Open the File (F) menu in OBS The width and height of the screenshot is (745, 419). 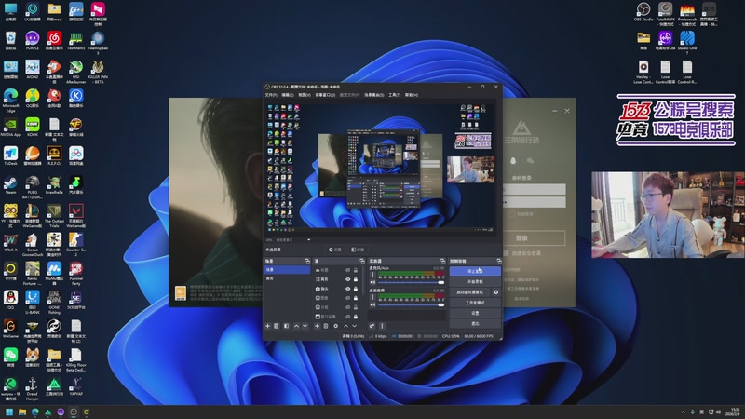click(x=271, y=95)
